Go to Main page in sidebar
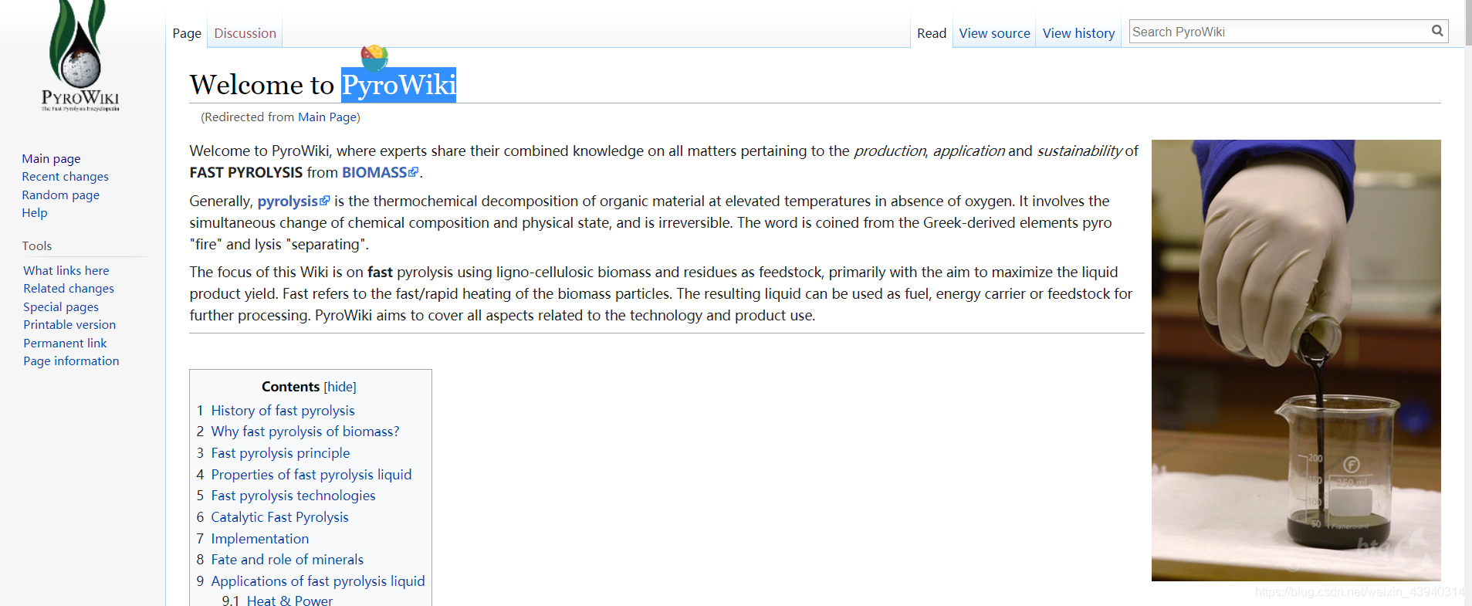Viewport: 1472px width, 606px height. [x=51, y=158]
